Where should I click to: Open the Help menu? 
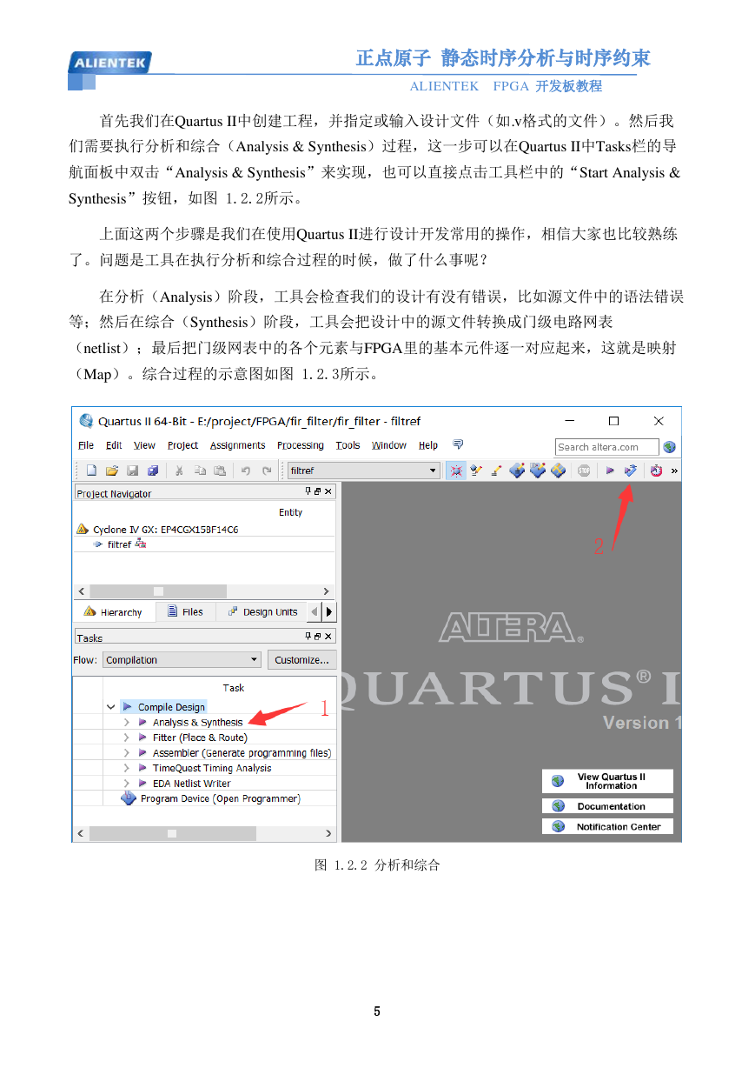[x=428, y=445]
